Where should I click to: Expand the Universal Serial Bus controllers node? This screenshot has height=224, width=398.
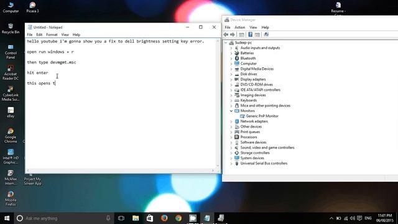coord(231,164)
